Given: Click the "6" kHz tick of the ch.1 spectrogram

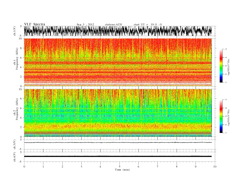Looking at the screenshot, I should tap(21, 58).
